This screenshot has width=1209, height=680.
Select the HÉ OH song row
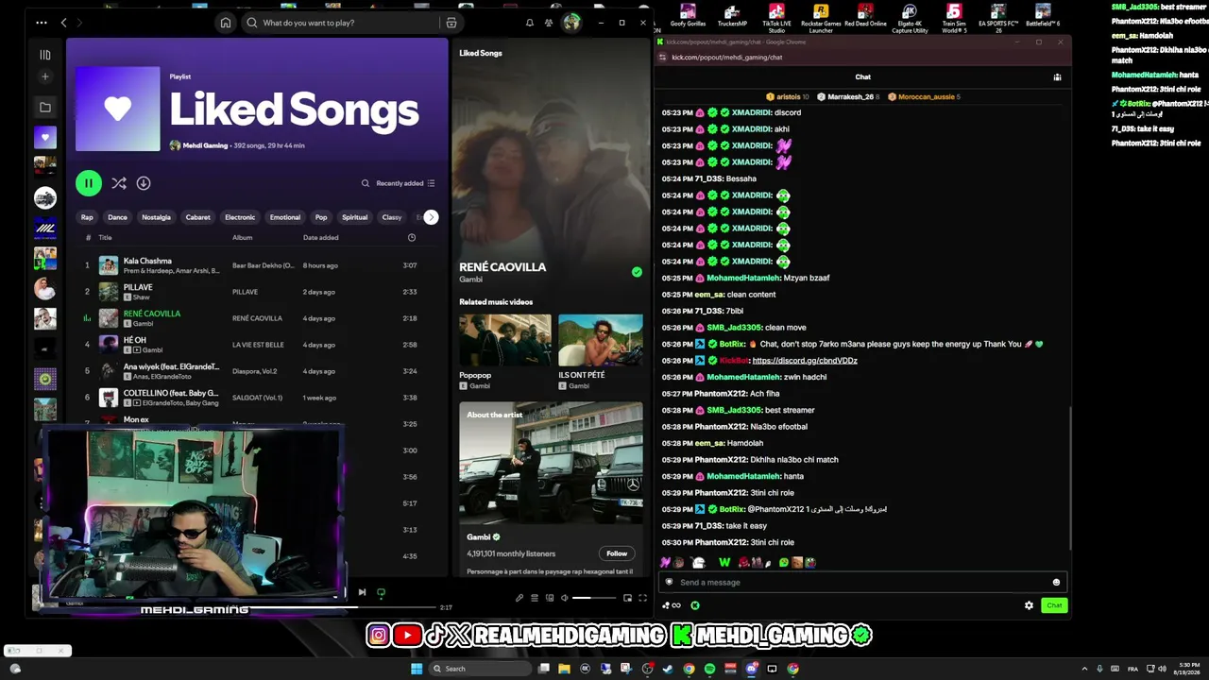point(259,345)
